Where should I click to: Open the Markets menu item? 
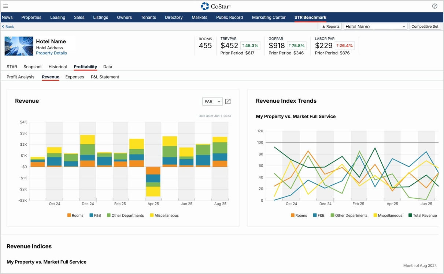tap(199, 18)
